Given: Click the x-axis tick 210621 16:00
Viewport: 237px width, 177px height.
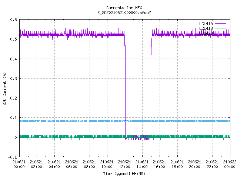Looking at the screenshot, I should 159,164.
